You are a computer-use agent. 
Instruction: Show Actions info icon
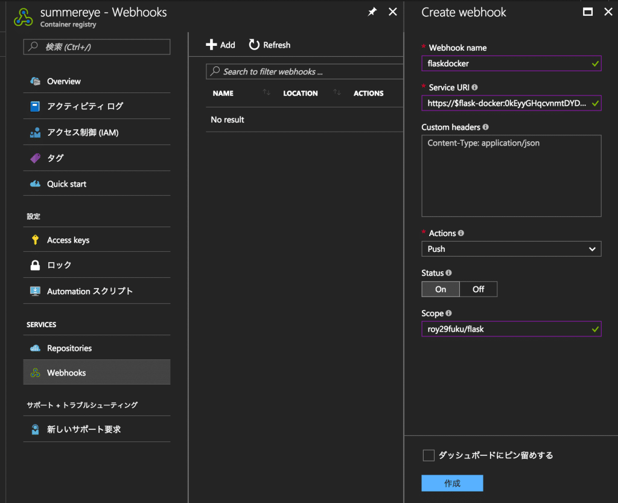[x=460, y=233]
